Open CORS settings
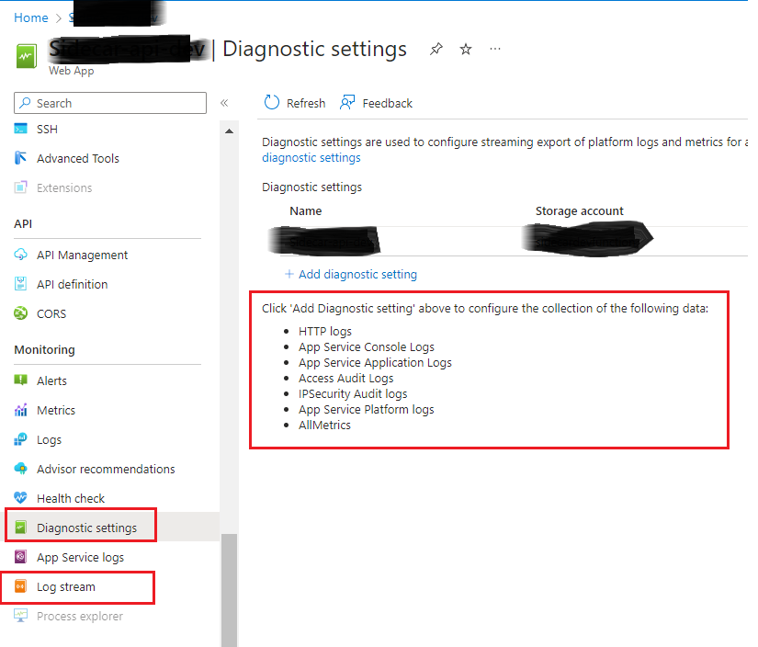 click(x=51, y=313)
